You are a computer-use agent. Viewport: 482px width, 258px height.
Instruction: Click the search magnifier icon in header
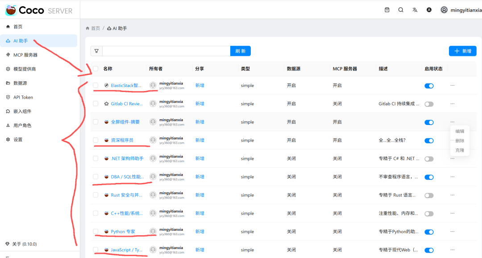[x=401, y=10]
